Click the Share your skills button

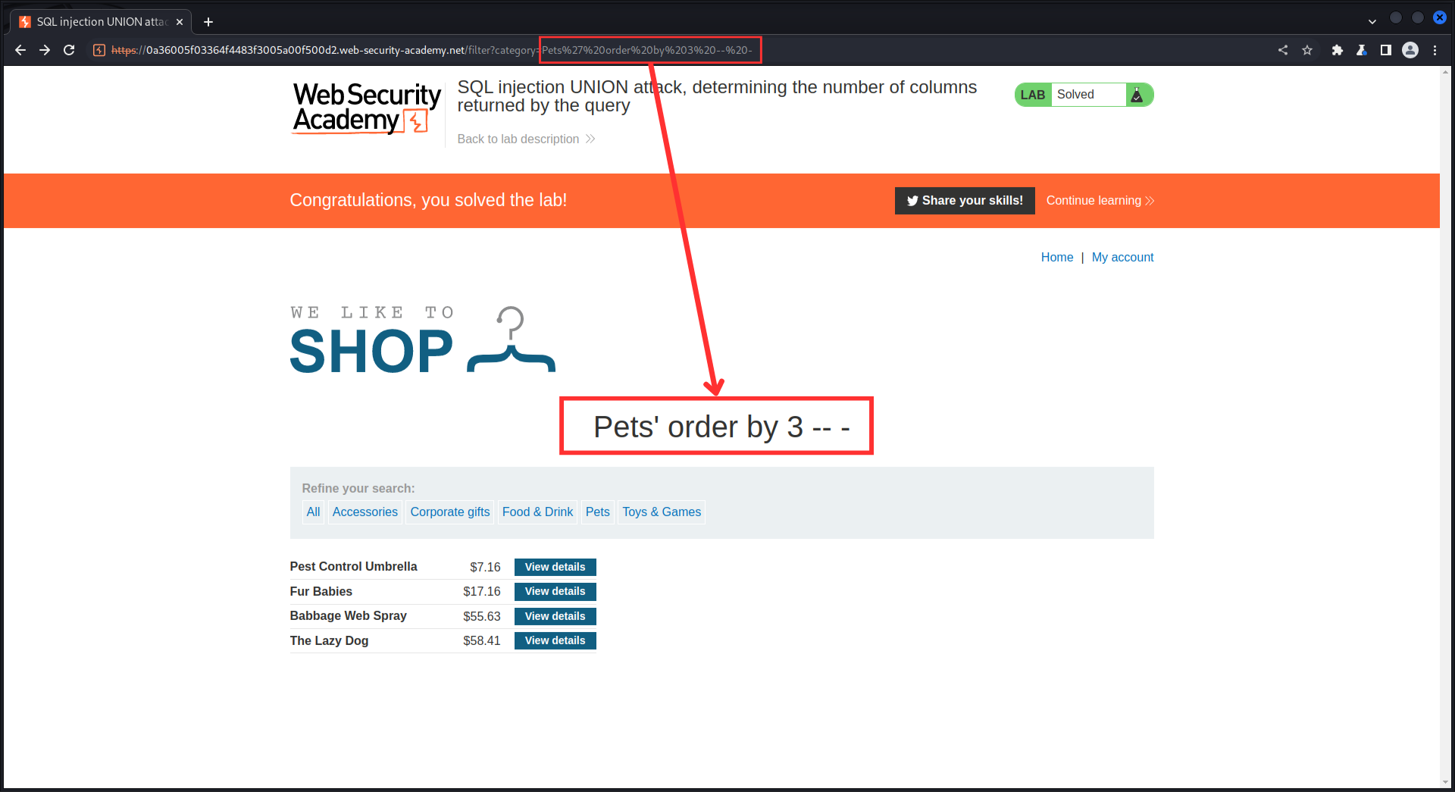tap(964, 201)
